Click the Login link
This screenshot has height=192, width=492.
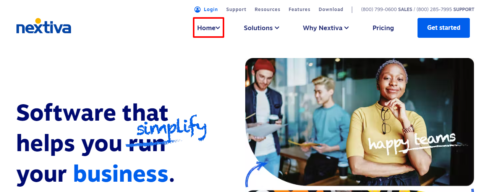pyautogui.click(x=210, y=10)
